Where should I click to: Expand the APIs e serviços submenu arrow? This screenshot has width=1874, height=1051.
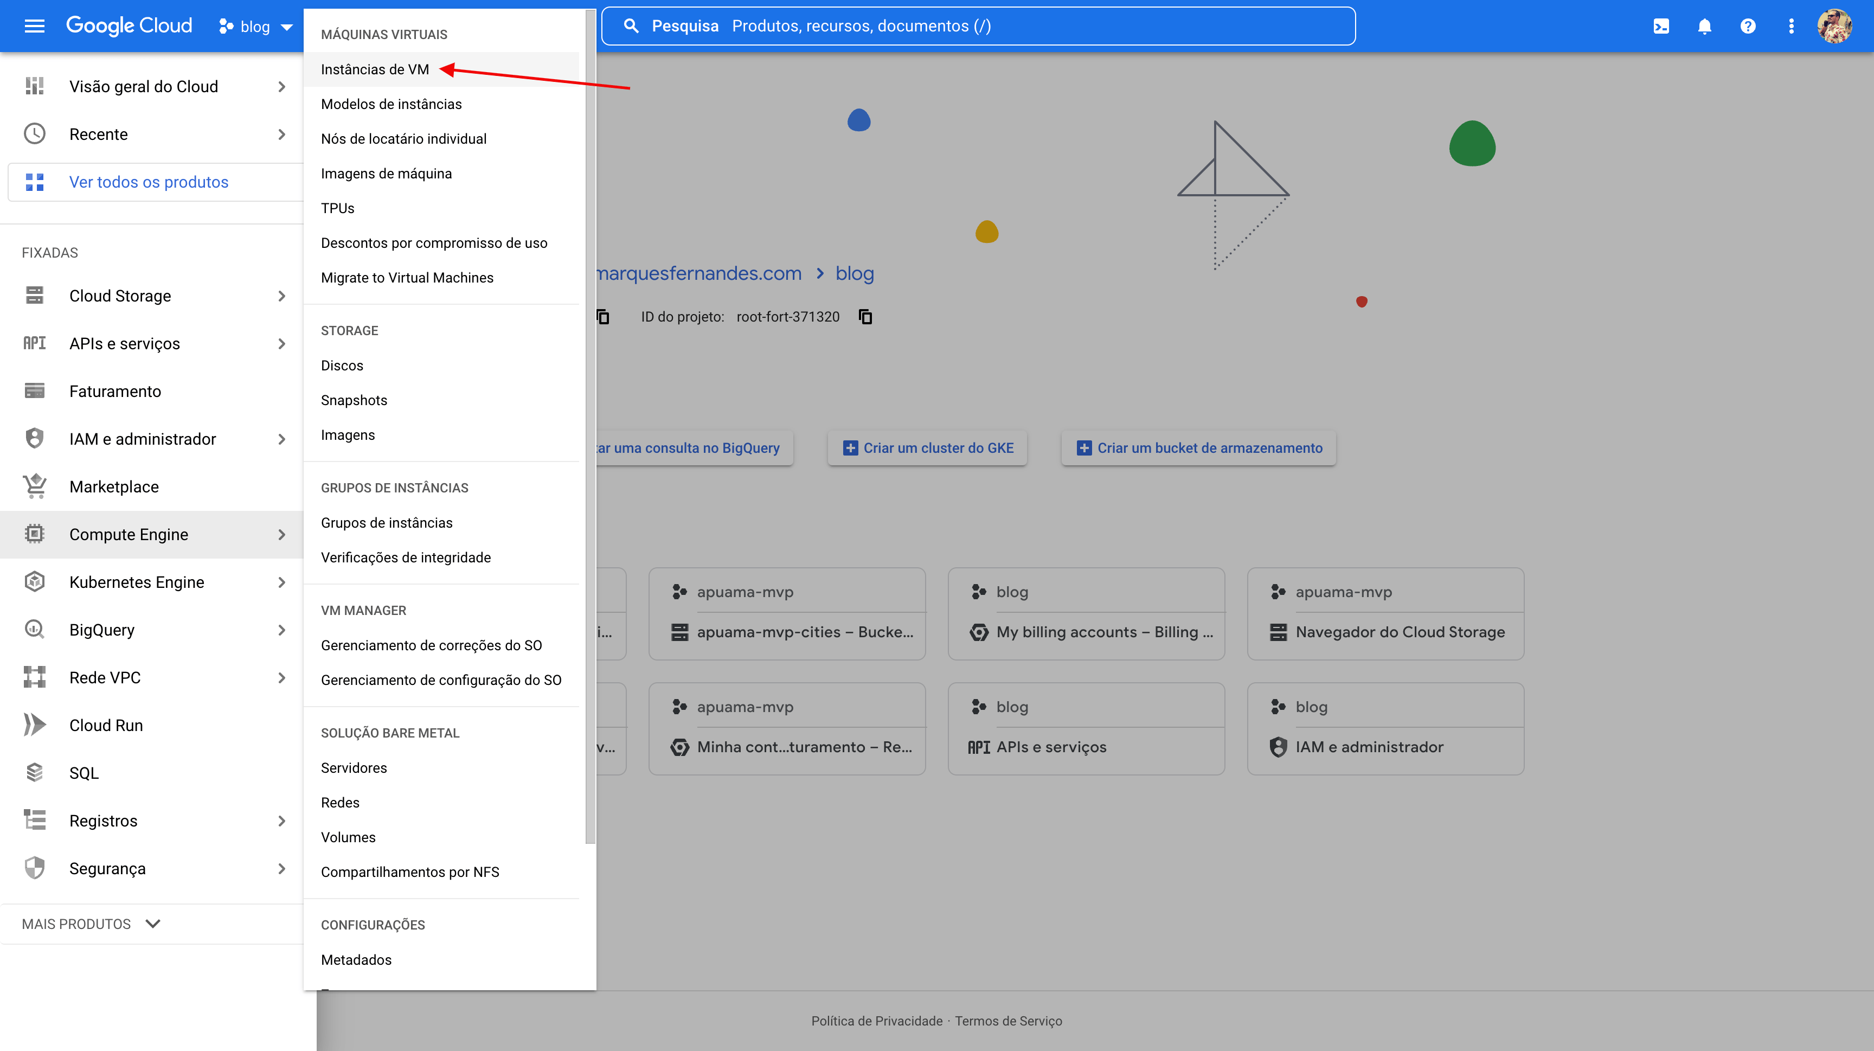tap(281, 343)
